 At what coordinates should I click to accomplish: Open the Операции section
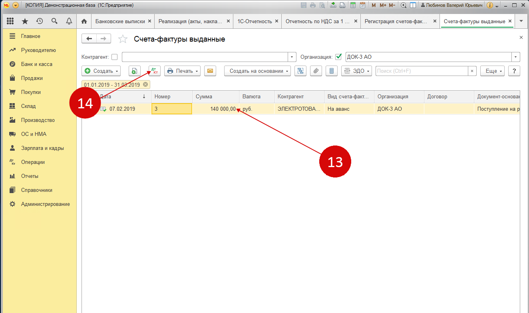(x=33, y=162)
